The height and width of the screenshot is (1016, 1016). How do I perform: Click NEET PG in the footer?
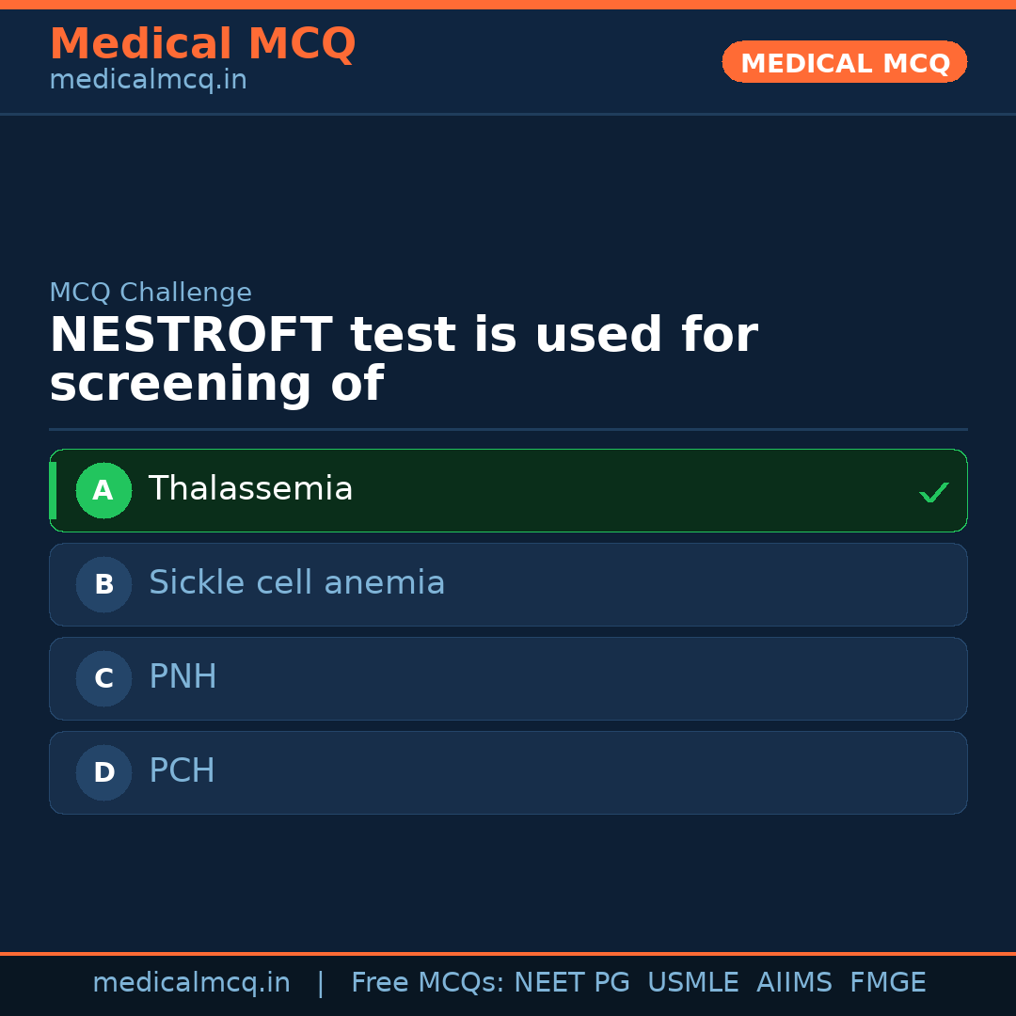[x=572, y=983]
